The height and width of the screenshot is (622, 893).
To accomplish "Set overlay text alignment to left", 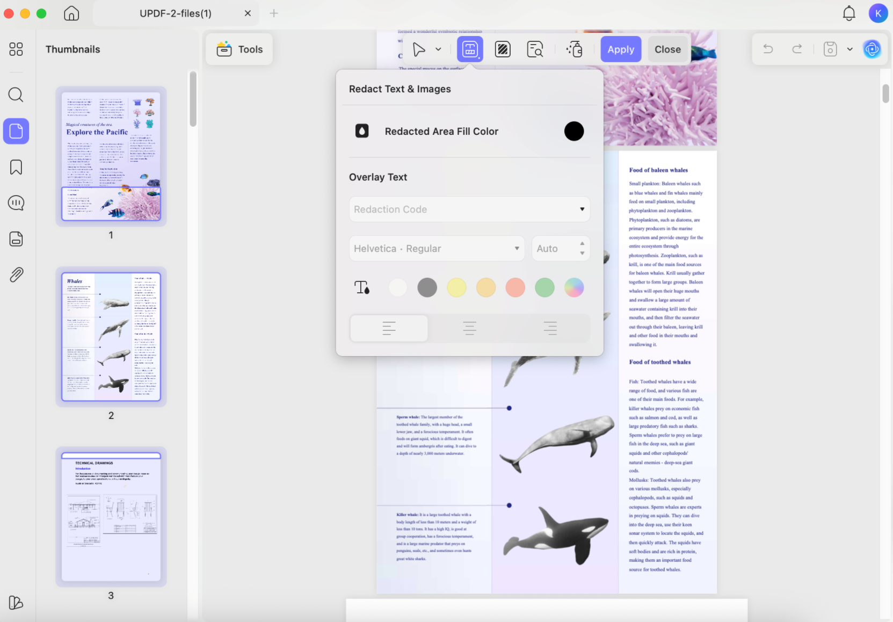I will click(x=389, y=328).
